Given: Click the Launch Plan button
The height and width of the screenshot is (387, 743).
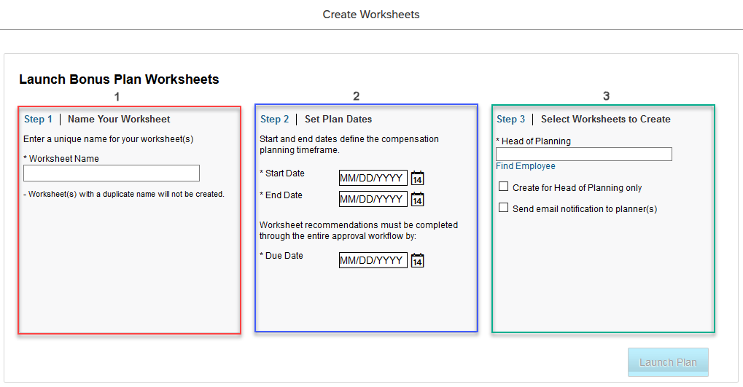Looking at the screenshot, I should (668, 362).
